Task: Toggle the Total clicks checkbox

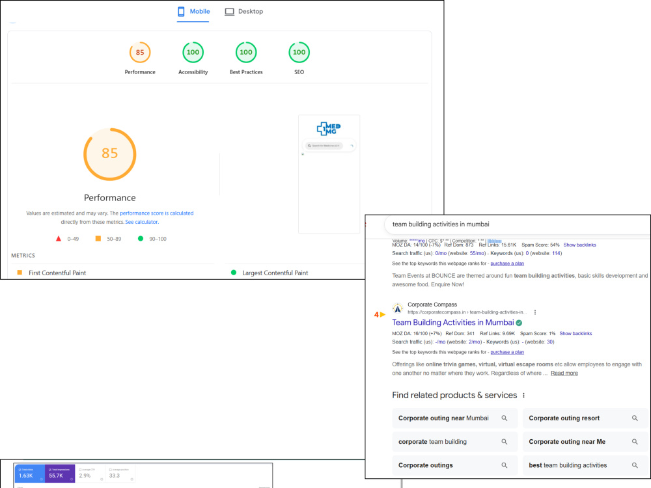Action: (x=20, y=470)
